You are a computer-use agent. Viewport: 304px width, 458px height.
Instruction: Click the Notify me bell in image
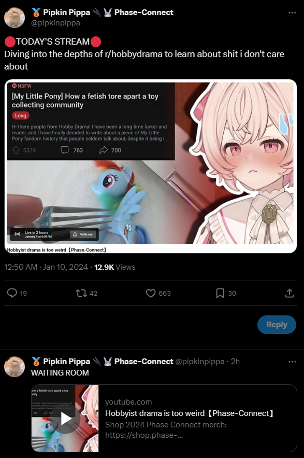(x=83, y=234)
